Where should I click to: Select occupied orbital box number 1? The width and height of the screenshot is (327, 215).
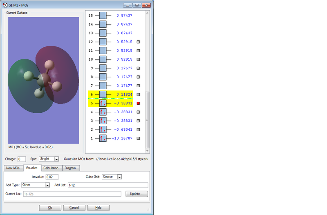[x=103, y=138]
